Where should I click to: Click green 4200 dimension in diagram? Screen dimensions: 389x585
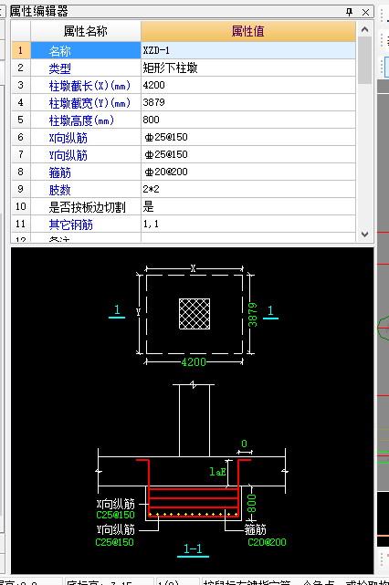click(194, 362)
